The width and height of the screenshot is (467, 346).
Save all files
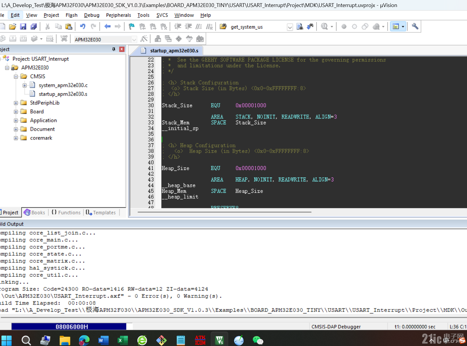(34, 27)
